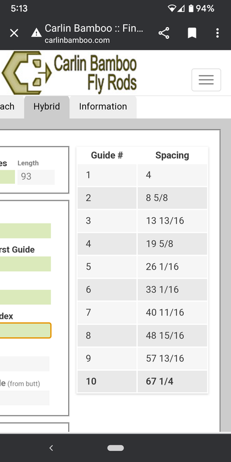Tap the site security warning triangle icon
The image size is (231, 462).
coord(36,33)
